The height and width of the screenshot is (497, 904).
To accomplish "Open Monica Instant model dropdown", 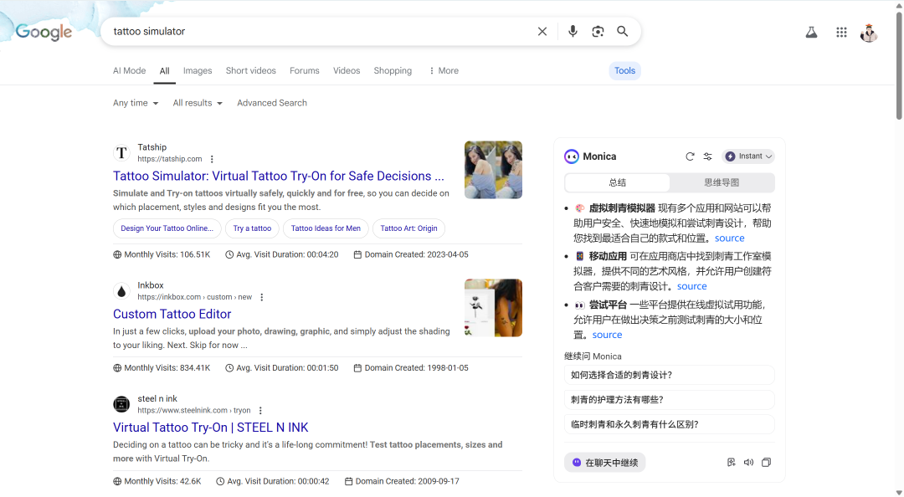I will click(748, 156).
